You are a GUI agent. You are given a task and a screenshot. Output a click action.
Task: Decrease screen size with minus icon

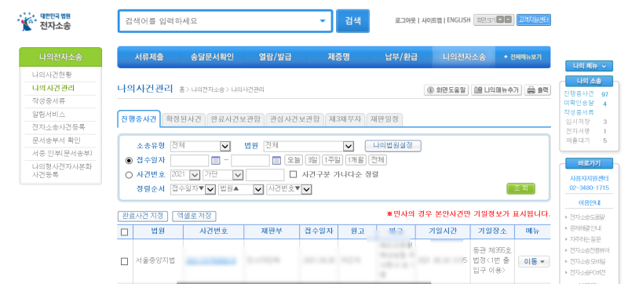[x=508, y=20]
